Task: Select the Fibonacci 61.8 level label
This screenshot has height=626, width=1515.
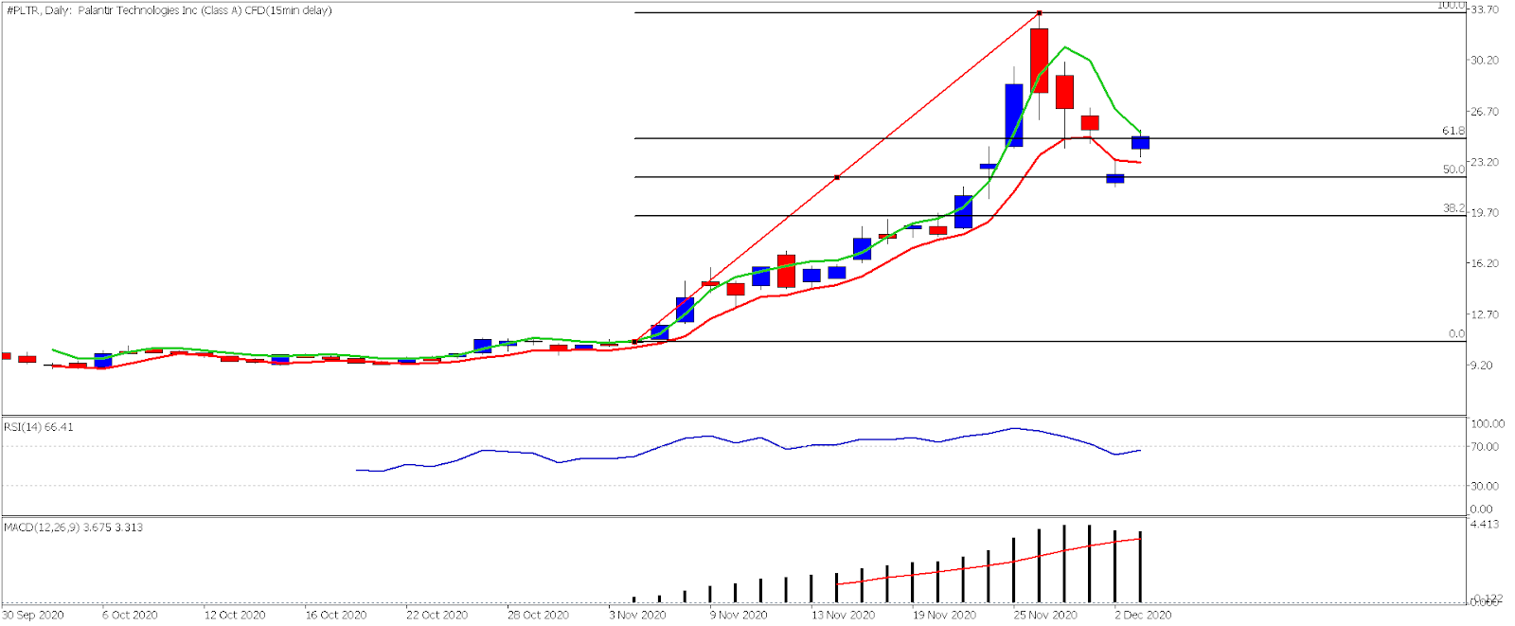Action: click(1453, 131)
